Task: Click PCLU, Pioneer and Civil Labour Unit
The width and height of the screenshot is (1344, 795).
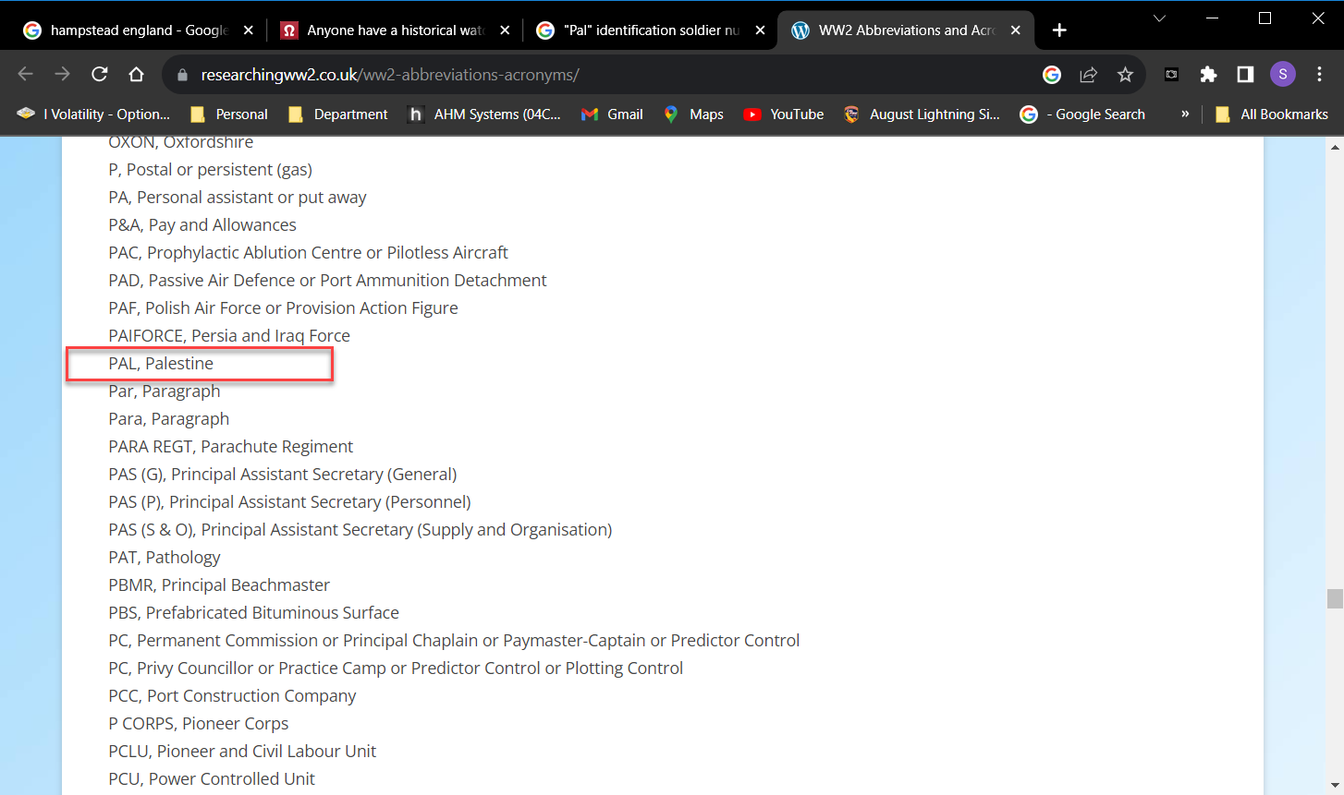Action: 242,752
